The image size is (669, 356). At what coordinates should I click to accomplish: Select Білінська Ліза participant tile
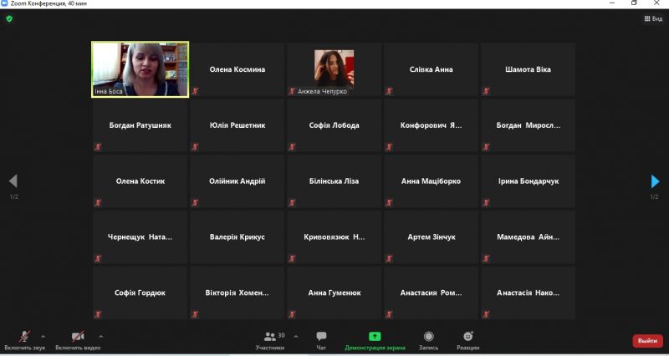[x=334, y=181]
